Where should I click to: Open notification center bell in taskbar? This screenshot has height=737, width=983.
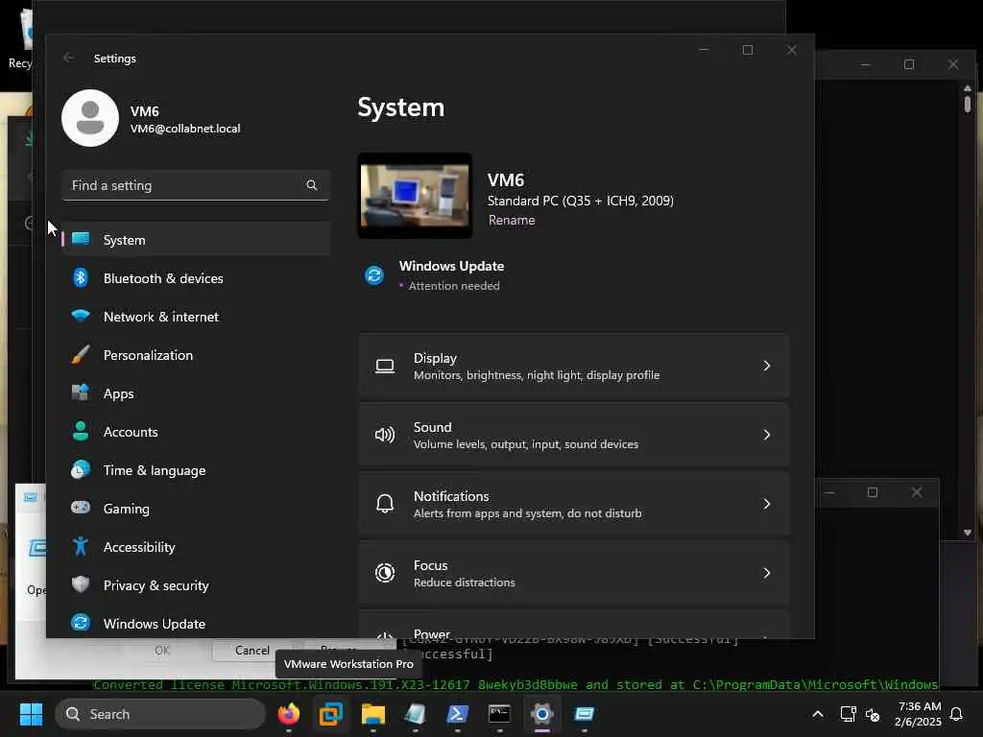956,714
